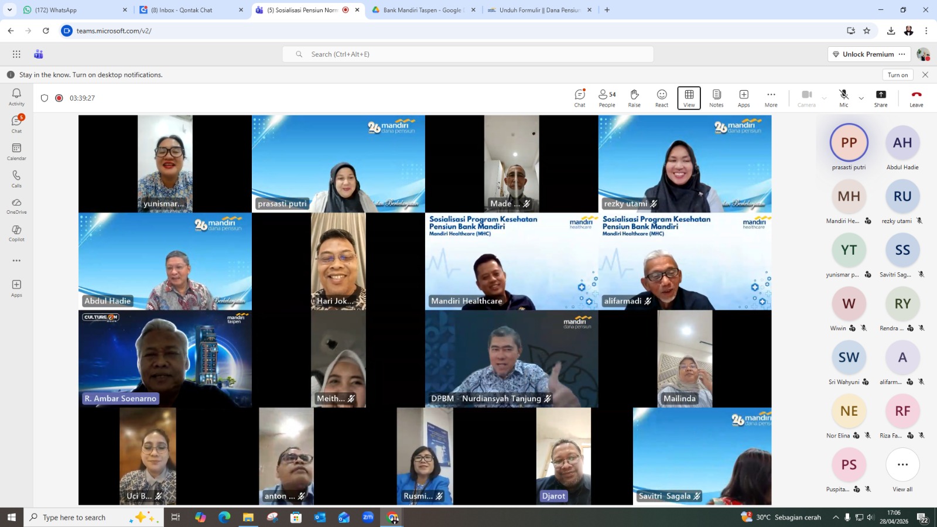Switch to Unduh Formulir Dana Pensiun tab
Viewport: 937px width, 527px height.
tap(541, 10)
